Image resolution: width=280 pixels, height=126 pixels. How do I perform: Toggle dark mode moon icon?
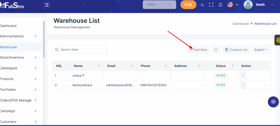click(x=202, y=5)
